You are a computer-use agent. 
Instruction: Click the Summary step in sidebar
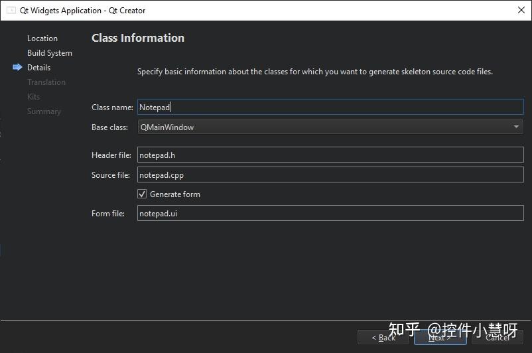pyautogui.click(x=44, y=111)
